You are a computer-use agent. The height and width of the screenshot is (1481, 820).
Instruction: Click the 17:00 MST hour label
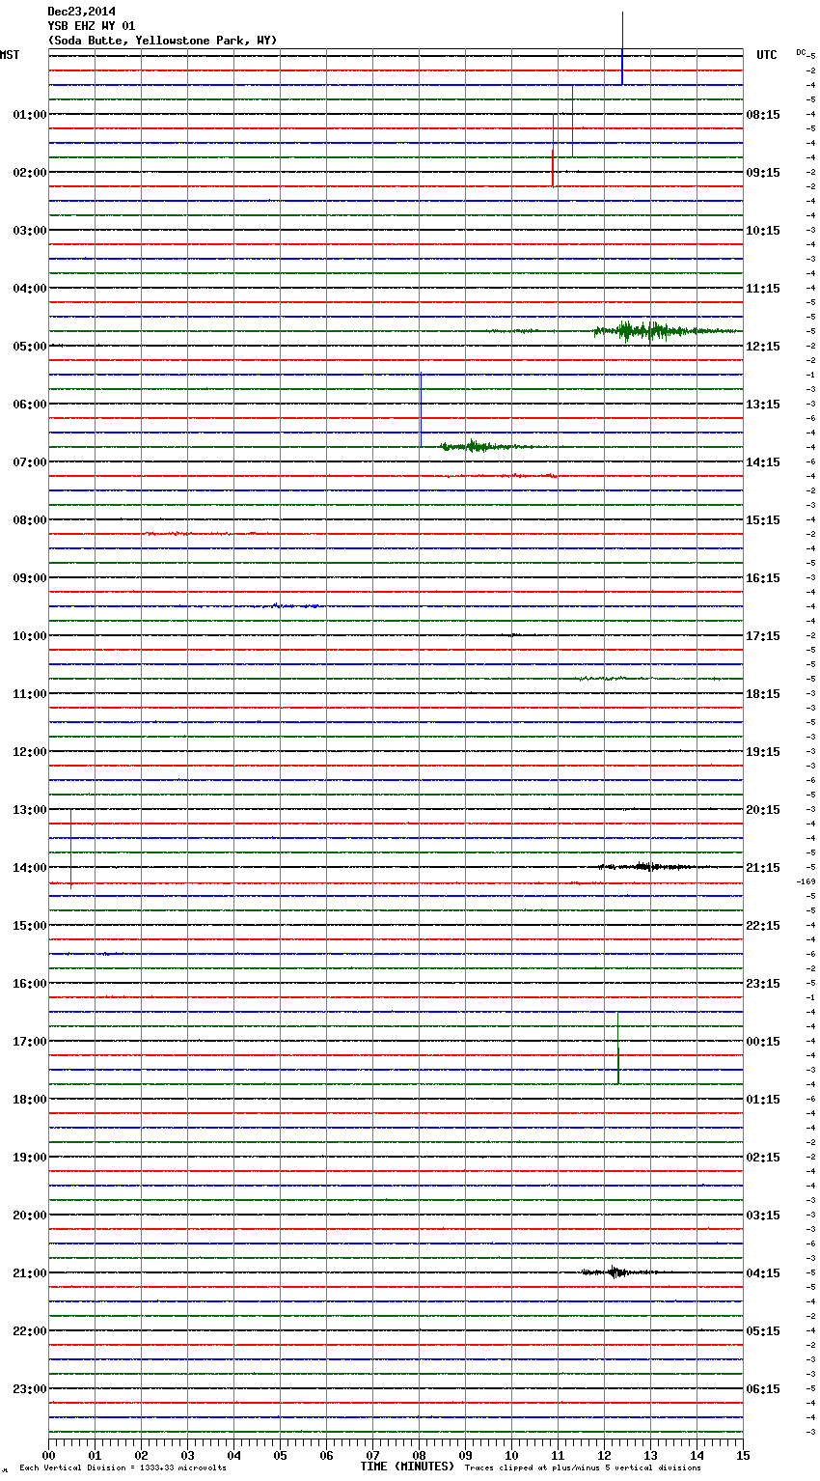click(x=30, y=1042)
